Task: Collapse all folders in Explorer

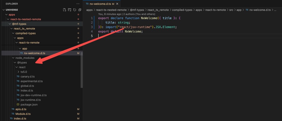Action: coord(80,10)
